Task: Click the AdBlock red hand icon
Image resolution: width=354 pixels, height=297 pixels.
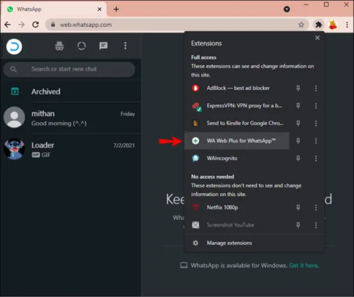Action: 195,88
